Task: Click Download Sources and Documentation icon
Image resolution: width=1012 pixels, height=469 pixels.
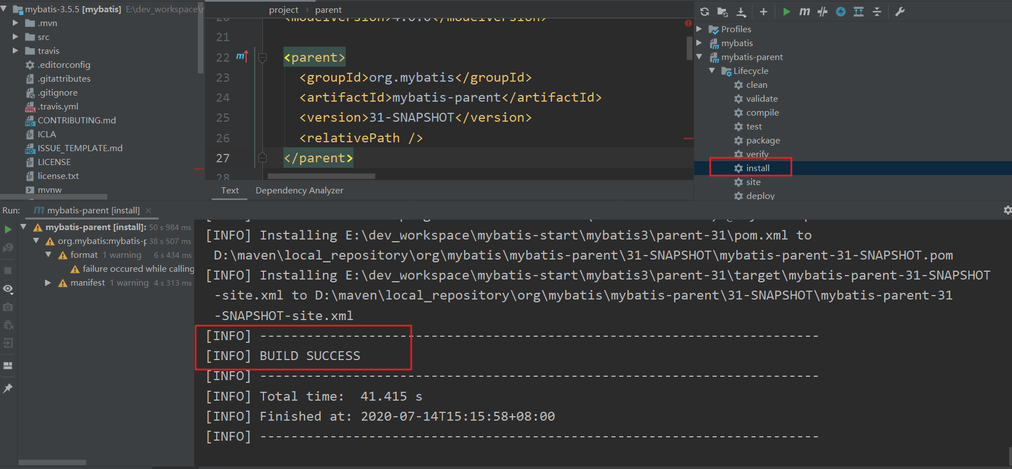Action: click(x=741, y=12)
